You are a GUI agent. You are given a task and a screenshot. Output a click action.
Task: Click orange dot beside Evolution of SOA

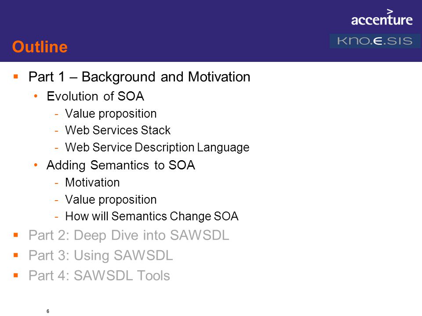(x=36, y=96)
